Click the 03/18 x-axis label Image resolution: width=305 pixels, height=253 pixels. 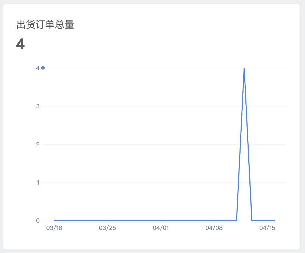(54, 228)
